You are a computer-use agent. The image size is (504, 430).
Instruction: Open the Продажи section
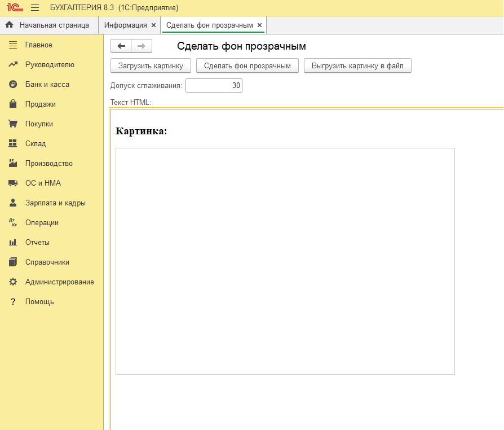(x=41, y=104)
